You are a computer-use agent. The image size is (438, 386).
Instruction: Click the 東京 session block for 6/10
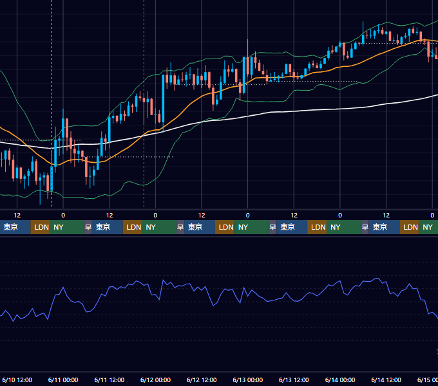(x=15, y=227)
